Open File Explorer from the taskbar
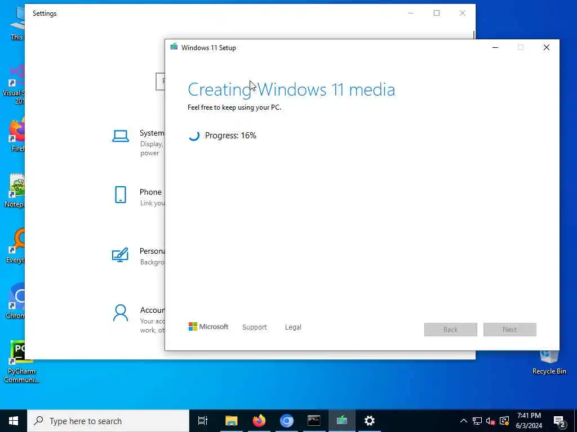Screen dimensions: 577x432 (232, 421)
